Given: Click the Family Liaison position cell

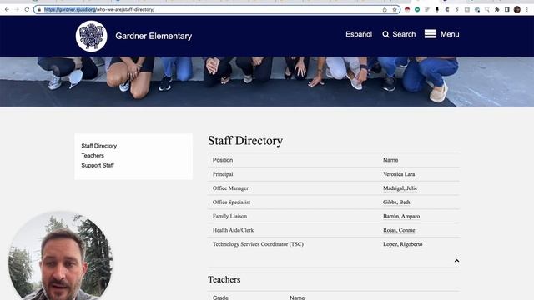Looking at the screenshot, I should [229, 216].
